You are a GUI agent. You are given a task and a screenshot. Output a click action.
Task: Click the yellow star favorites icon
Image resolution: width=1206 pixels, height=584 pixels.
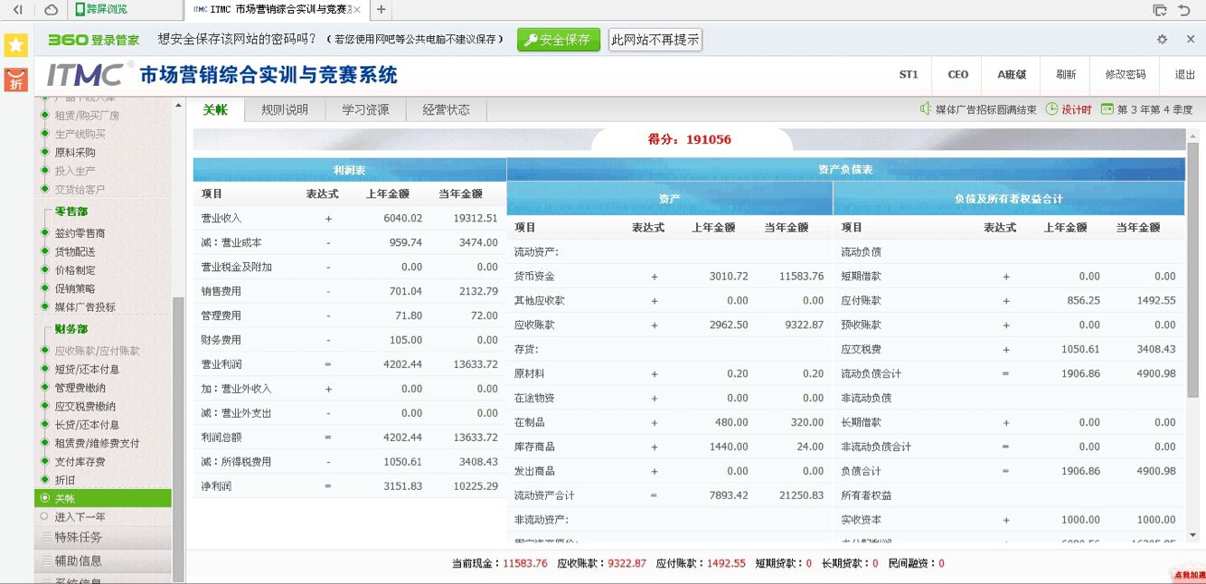pos(16,45)
